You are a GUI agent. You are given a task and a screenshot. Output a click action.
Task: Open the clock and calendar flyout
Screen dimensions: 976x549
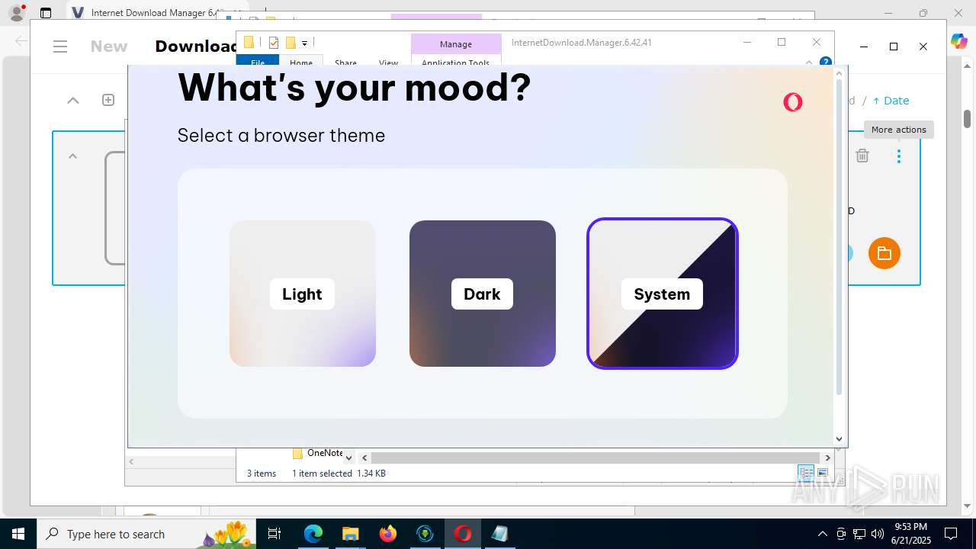pyautogui.click(x=910, y=534)
